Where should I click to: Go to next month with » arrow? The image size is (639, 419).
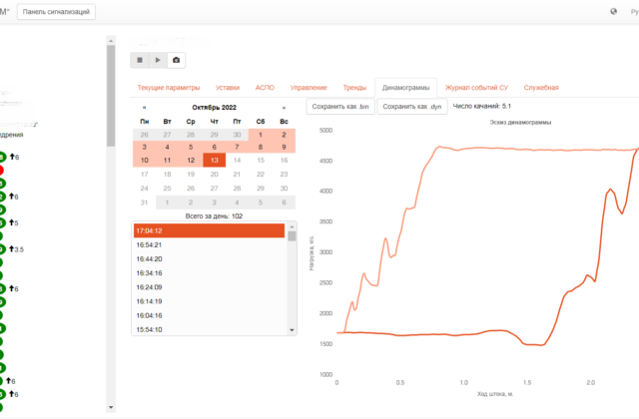(284, 108)
